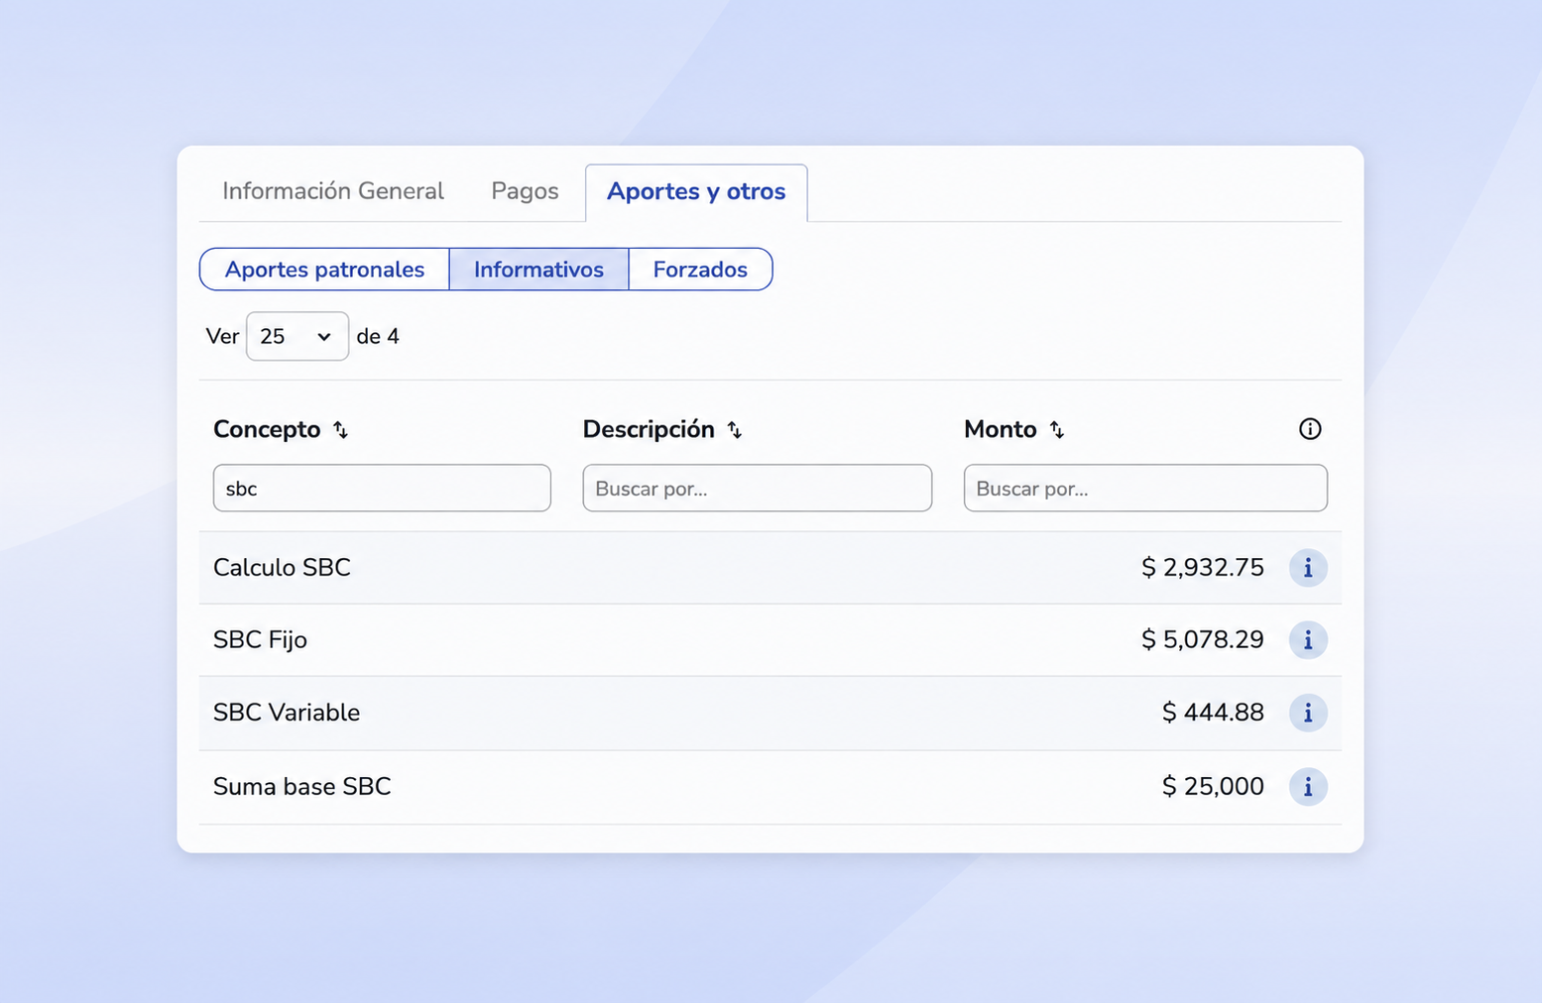Click info icon for Suma base SBC
This screenshot has height=1003, width=1542.
pos(1308,787)
